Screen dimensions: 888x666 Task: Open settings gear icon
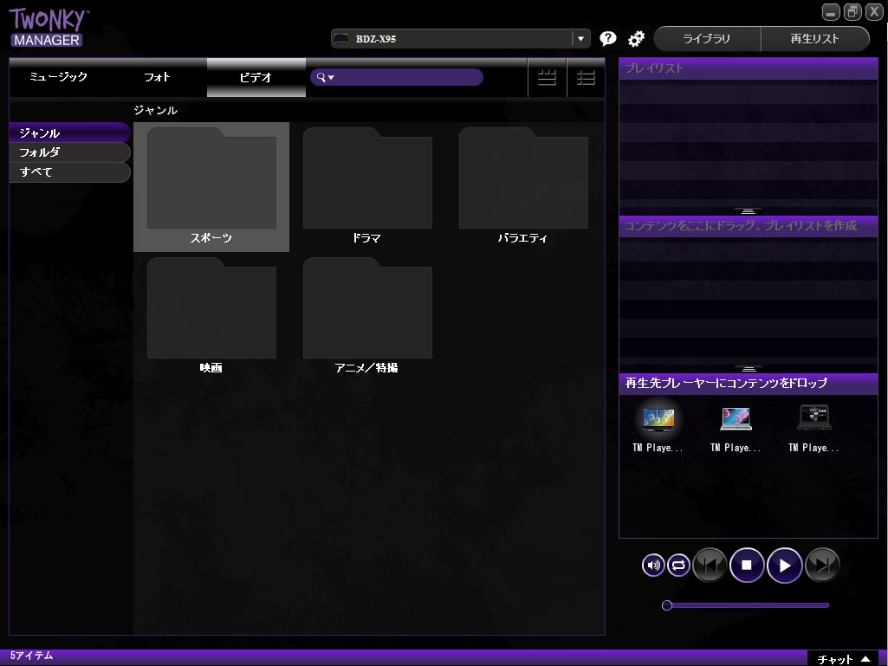point(636,39)
